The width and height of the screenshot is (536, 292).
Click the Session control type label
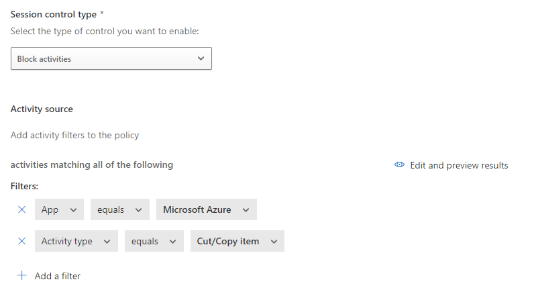pos(53,14)
